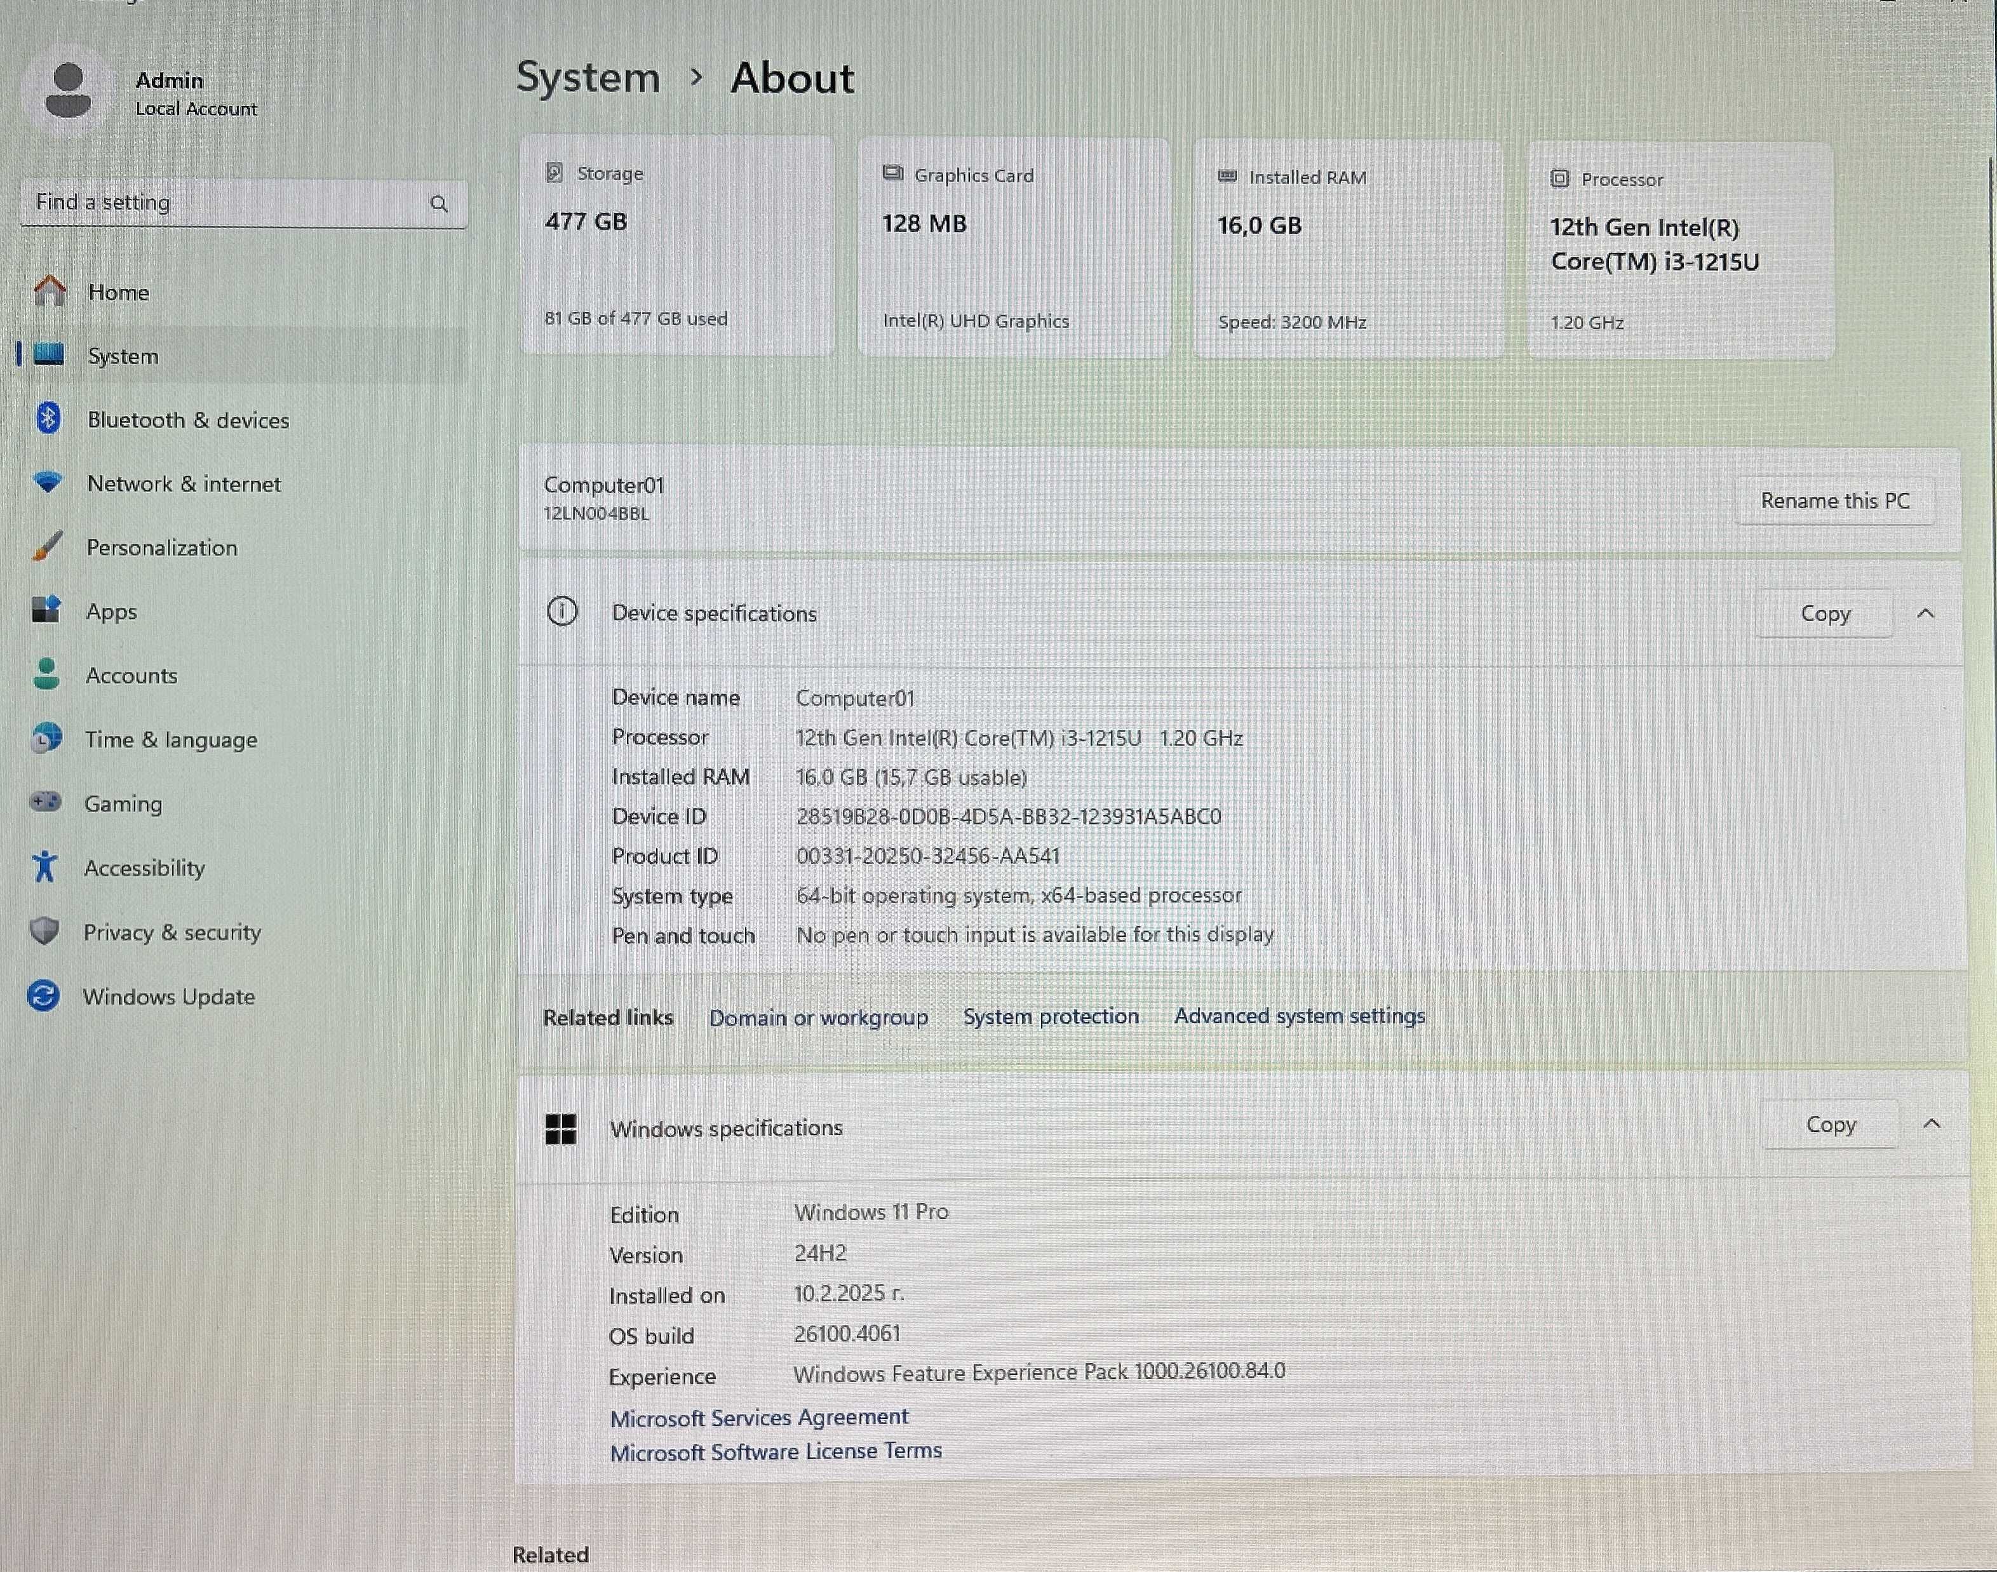
Task: Open the Graphics Card 128 MB card
Action: pyautogui.click(x=1014, y=246)
